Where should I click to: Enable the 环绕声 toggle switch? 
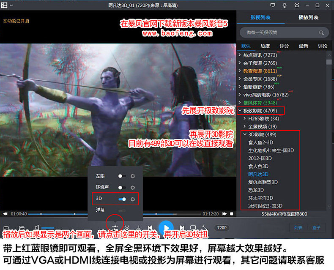click(122, 188)
